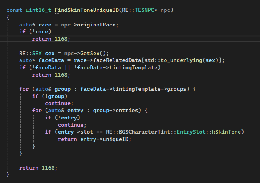The image size is (260, 183).
Task: Click 'if (!entry)' condition
Action: click(63, 118)
